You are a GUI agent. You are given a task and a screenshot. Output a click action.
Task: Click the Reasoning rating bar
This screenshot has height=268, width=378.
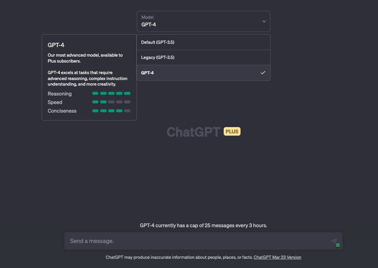pyautogui.click(x=111, y=93)
